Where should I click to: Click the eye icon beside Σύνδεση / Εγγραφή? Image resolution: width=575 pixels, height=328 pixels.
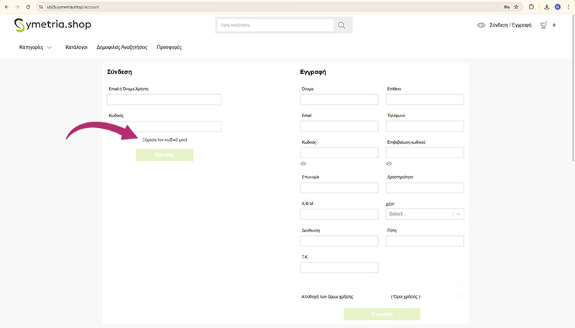pyautogui.click(x=481, y=25)
